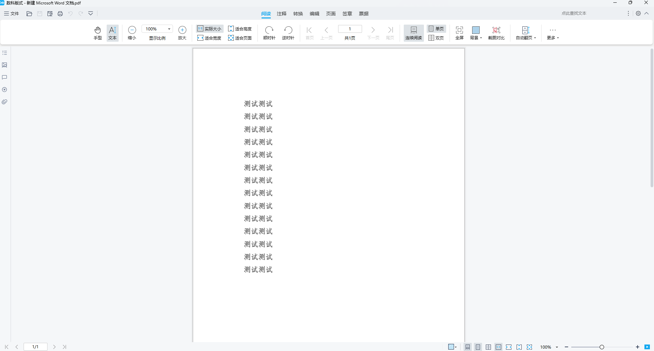
Task: Expand the more (更多) options menu
Action: [x=552, y=33]
